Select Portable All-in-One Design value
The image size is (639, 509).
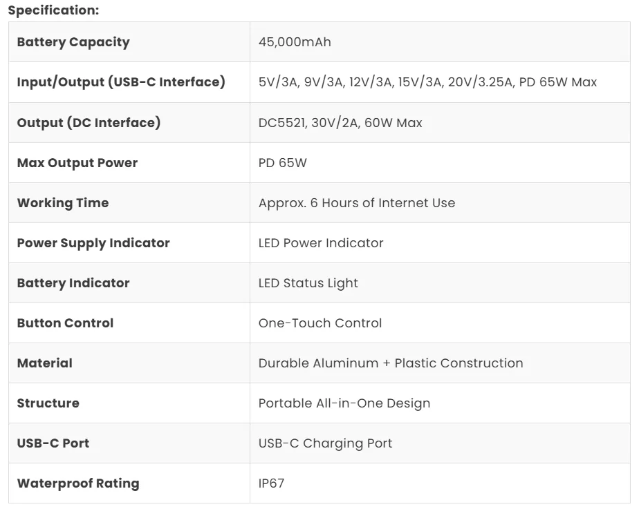344,403
